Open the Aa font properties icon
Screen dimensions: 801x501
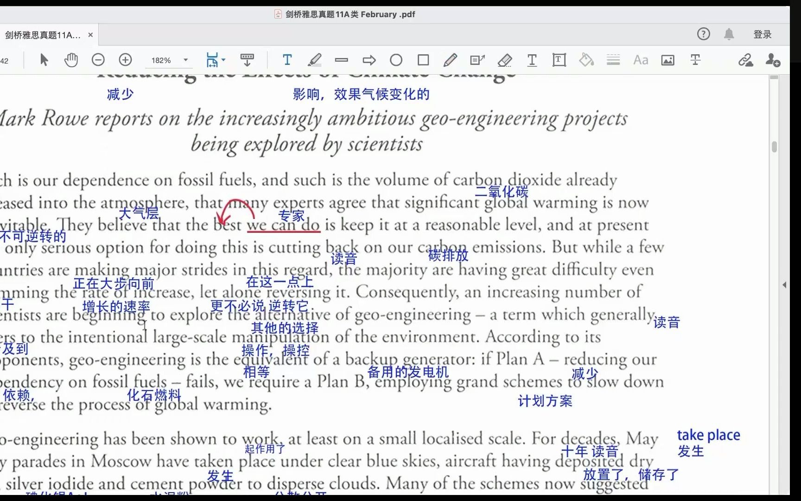(641, 60)
